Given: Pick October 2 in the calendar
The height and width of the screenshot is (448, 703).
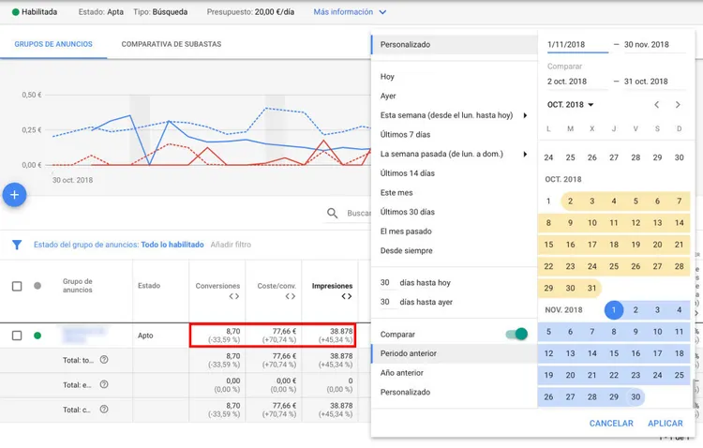Looking at the screenshot, I should (x=570, y=201).
